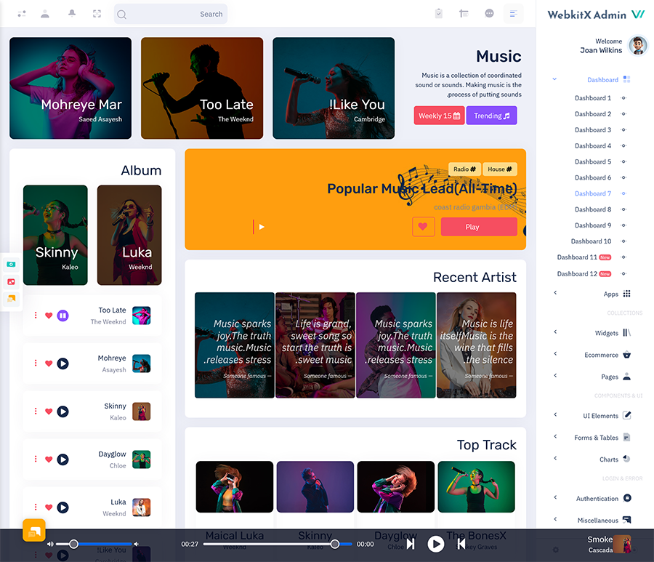The image size is (654, 562).
Task: Expand the Apps menu
Action: [592, 294]
